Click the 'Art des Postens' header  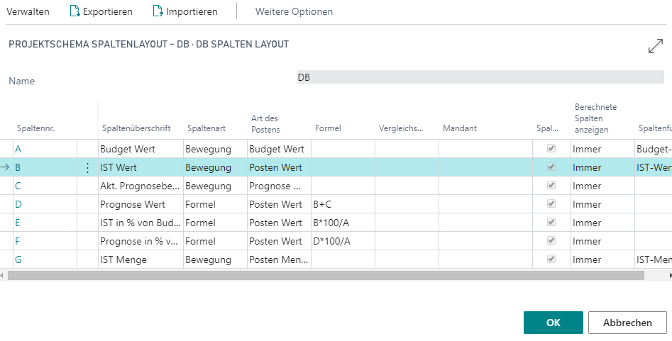pos(265,123)
